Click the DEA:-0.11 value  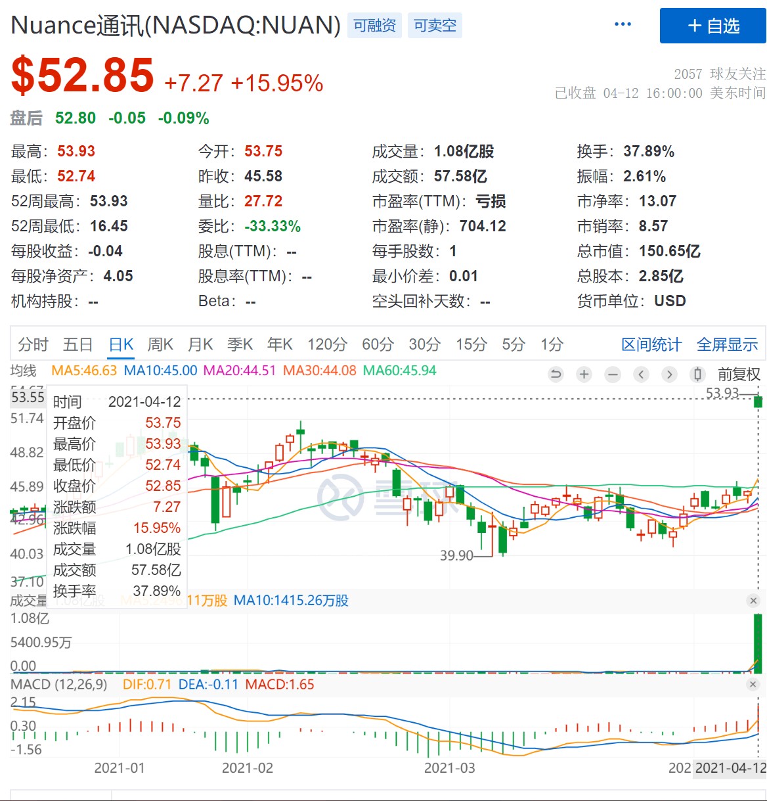click(208, 685)
